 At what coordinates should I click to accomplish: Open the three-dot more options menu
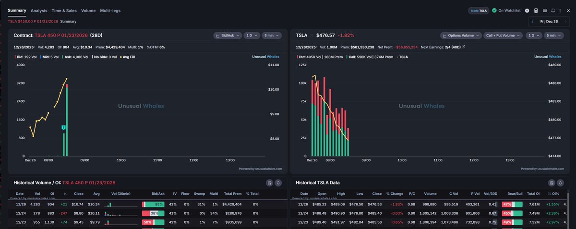click(560, 10)
